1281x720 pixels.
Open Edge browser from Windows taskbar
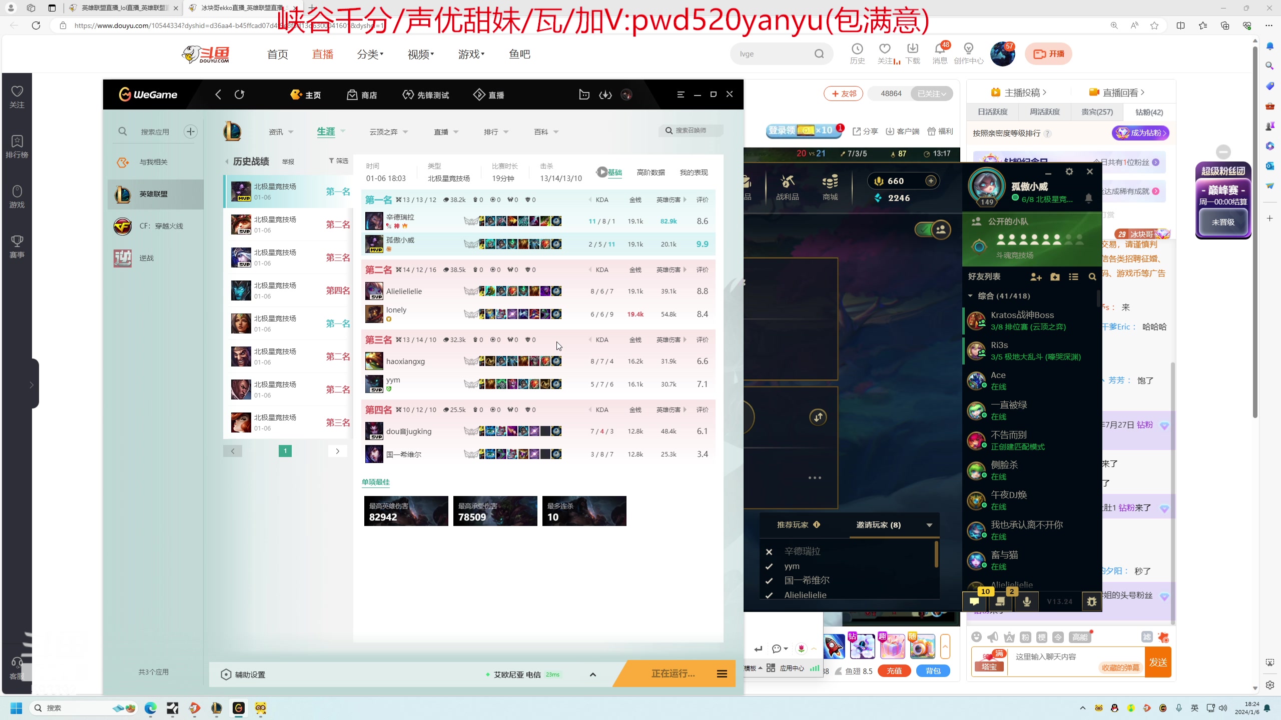click(x=151, y=708)
